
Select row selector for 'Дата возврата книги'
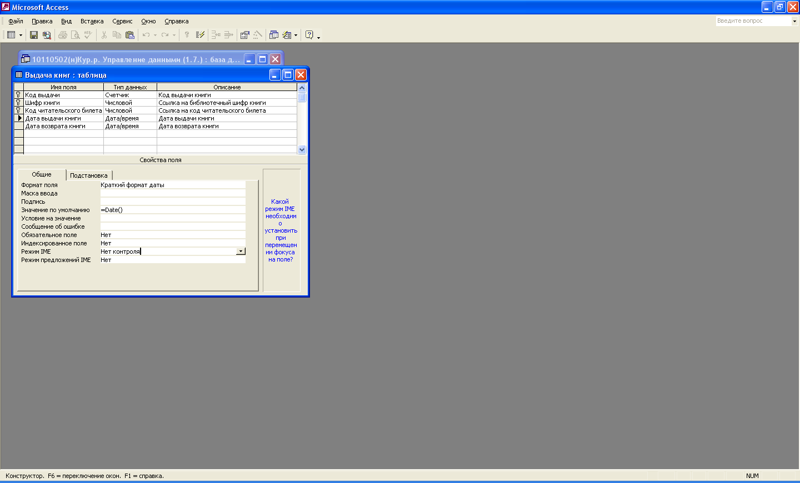click(x=19, y=126)
